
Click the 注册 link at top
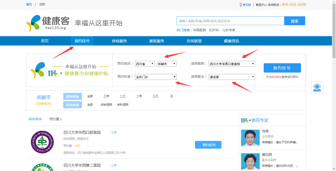42,4
